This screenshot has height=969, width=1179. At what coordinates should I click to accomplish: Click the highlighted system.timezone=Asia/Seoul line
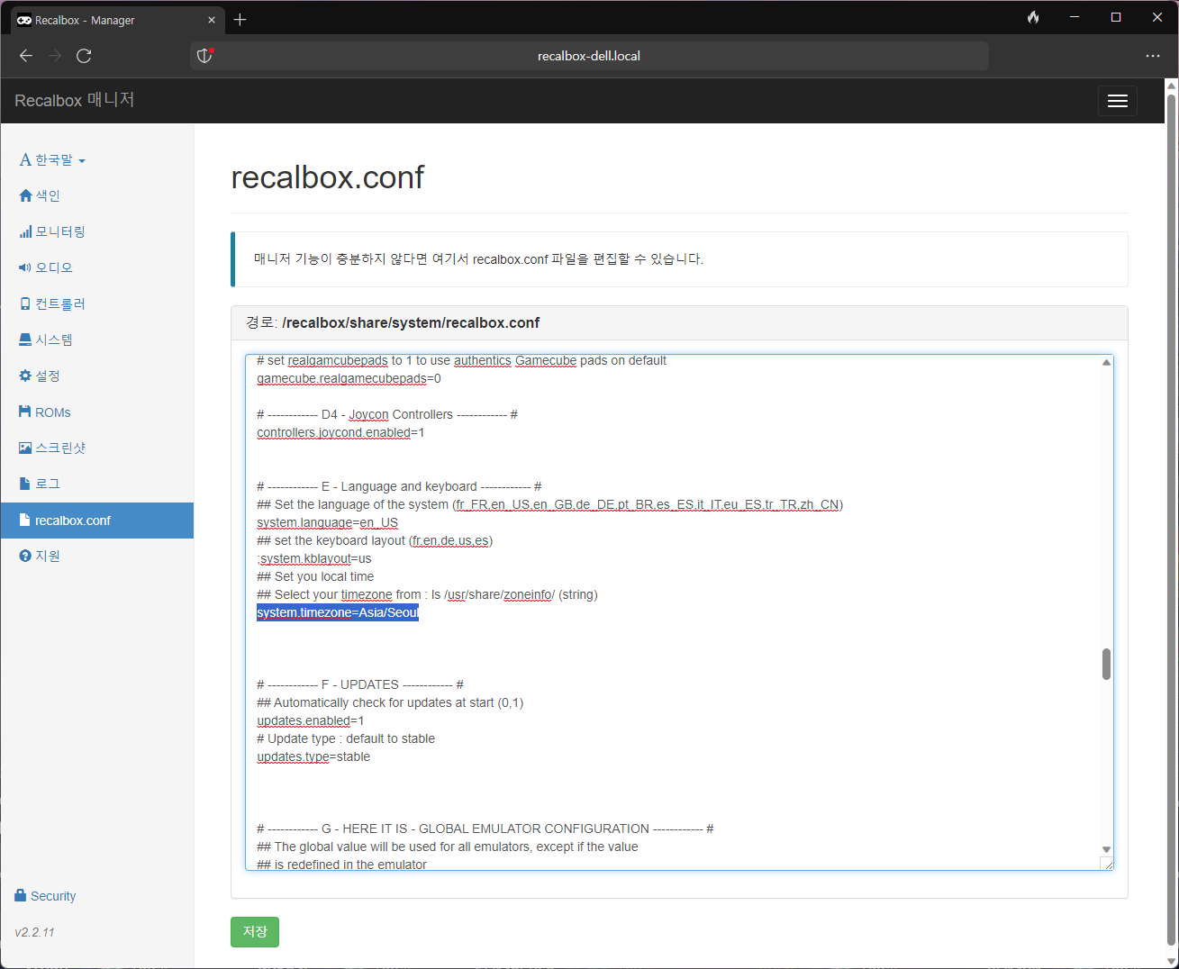338,612
